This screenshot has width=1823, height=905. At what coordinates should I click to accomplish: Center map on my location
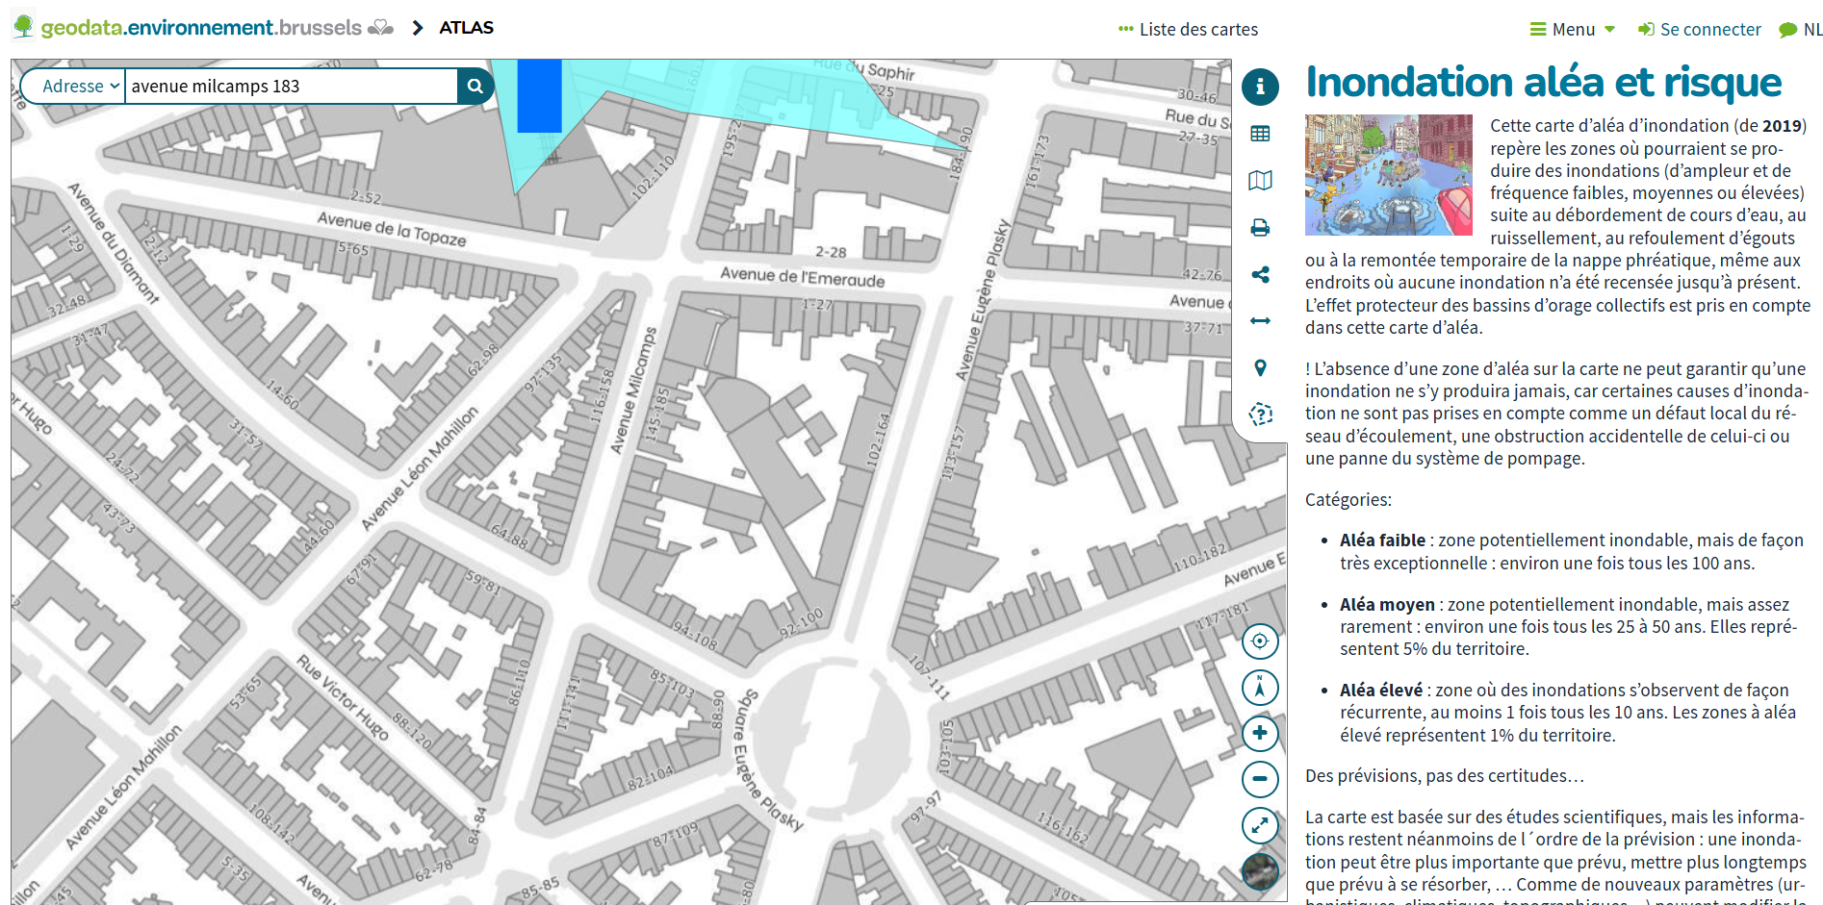click(1260, 641)
